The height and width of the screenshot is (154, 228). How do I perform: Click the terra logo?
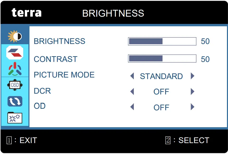point(27,12)
